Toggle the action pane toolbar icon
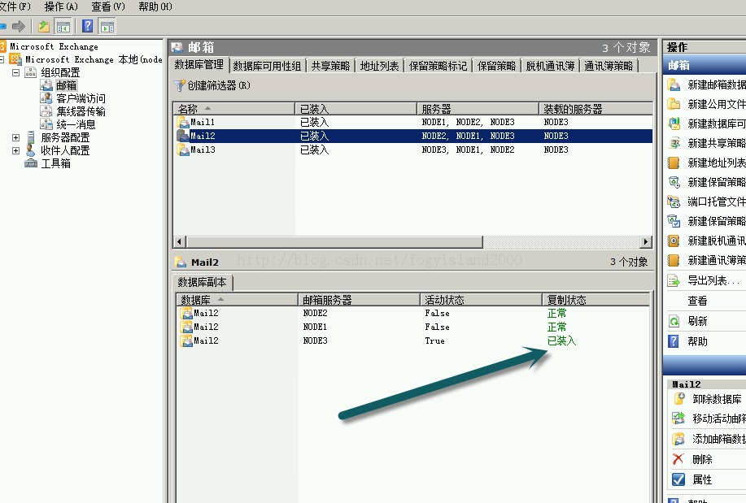The image size is (746, 503). click(x=107, y=26)
